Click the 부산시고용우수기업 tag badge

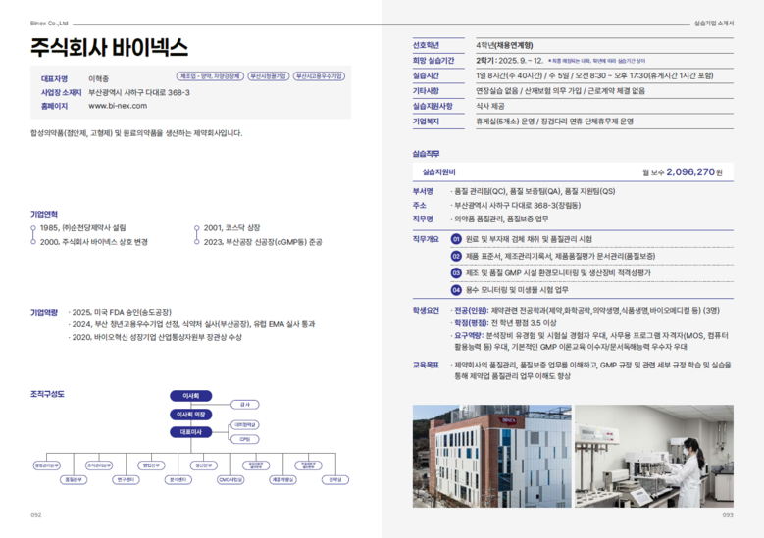pos(319,75)
